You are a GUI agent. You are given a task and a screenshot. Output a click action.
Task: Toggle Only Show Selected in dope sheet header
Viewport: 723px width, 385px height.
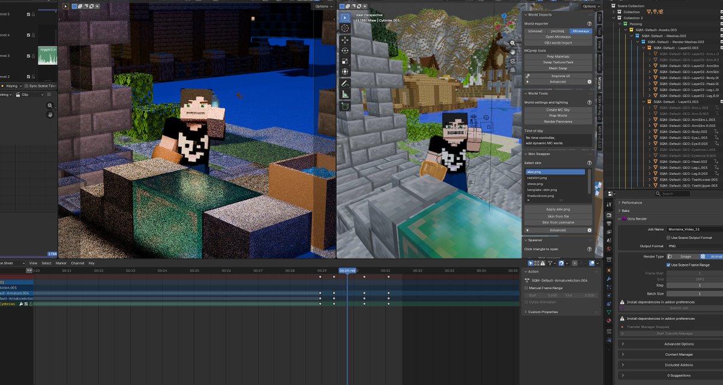[530, 263]
